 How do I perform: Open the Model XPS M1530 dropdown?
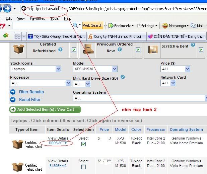pos(95,69)
